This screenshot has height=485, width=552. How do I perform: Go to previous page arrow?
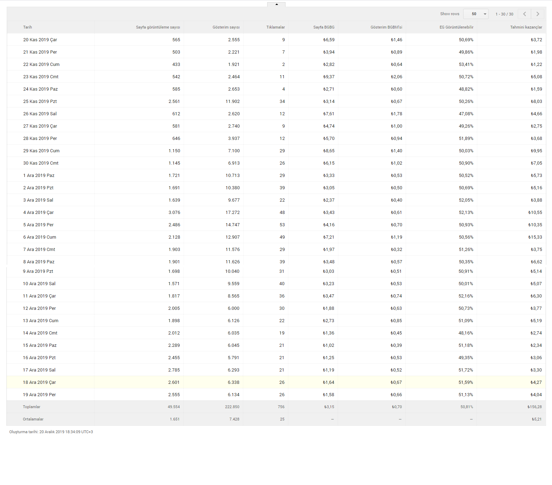[525, 14]
